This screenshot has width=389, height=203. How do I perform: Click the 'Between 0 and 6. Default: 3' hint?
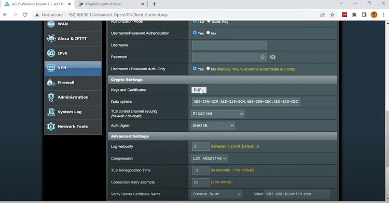pyautogui.click(x=234, y=147)
